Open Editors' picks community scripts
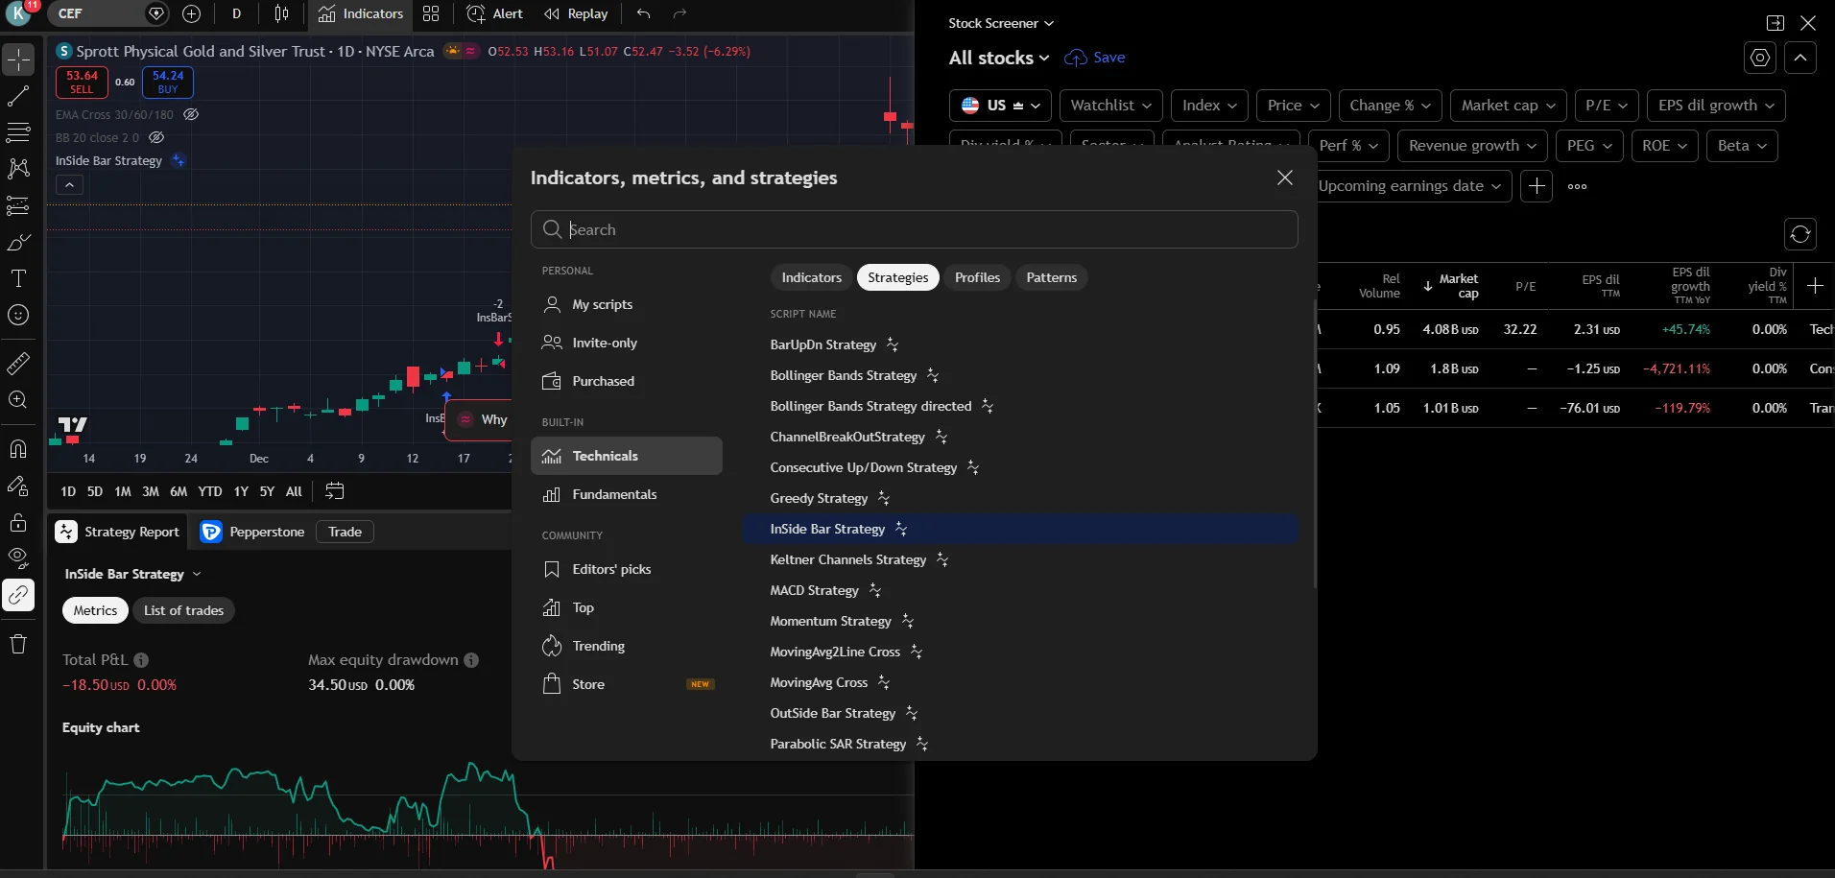 [x=610, y=569]
